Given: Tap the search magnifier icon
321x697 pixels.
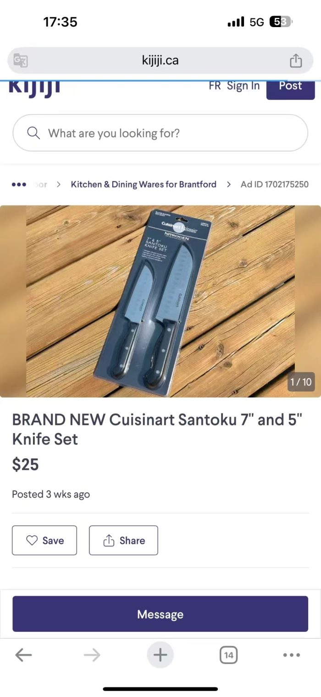Looking at the screenshot, I should coord(33,133).
